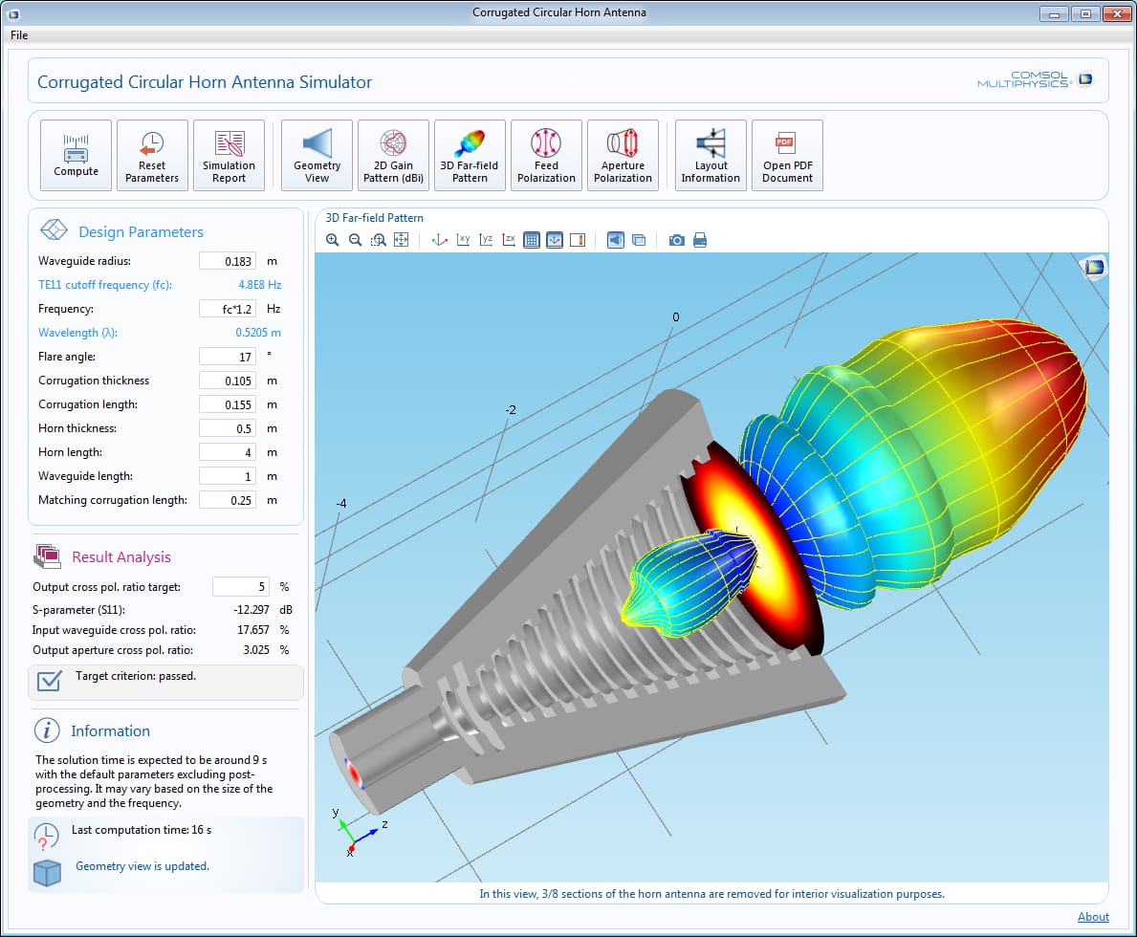Click the zoom extents icon
Screen dimensions: 1137x937
[402, 240]
